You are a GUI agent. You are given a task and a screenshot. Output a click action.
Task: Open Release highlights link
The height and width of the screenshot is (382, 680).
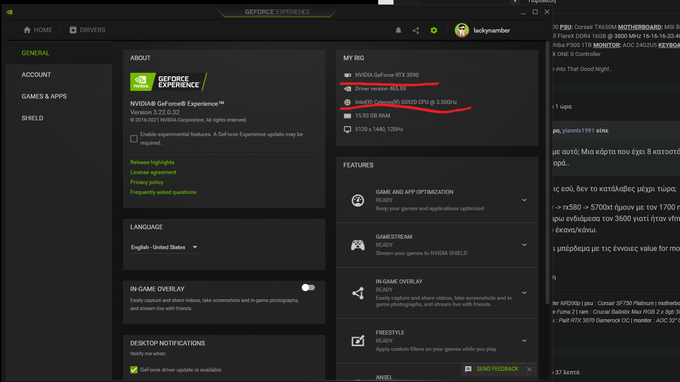click(x=152, y=162)
